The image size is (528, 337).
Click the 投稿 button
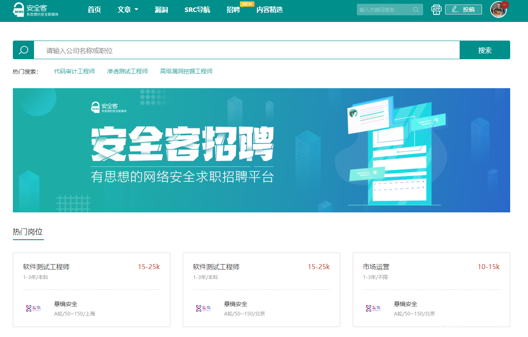pyautogui.click(x=463, y=10)
